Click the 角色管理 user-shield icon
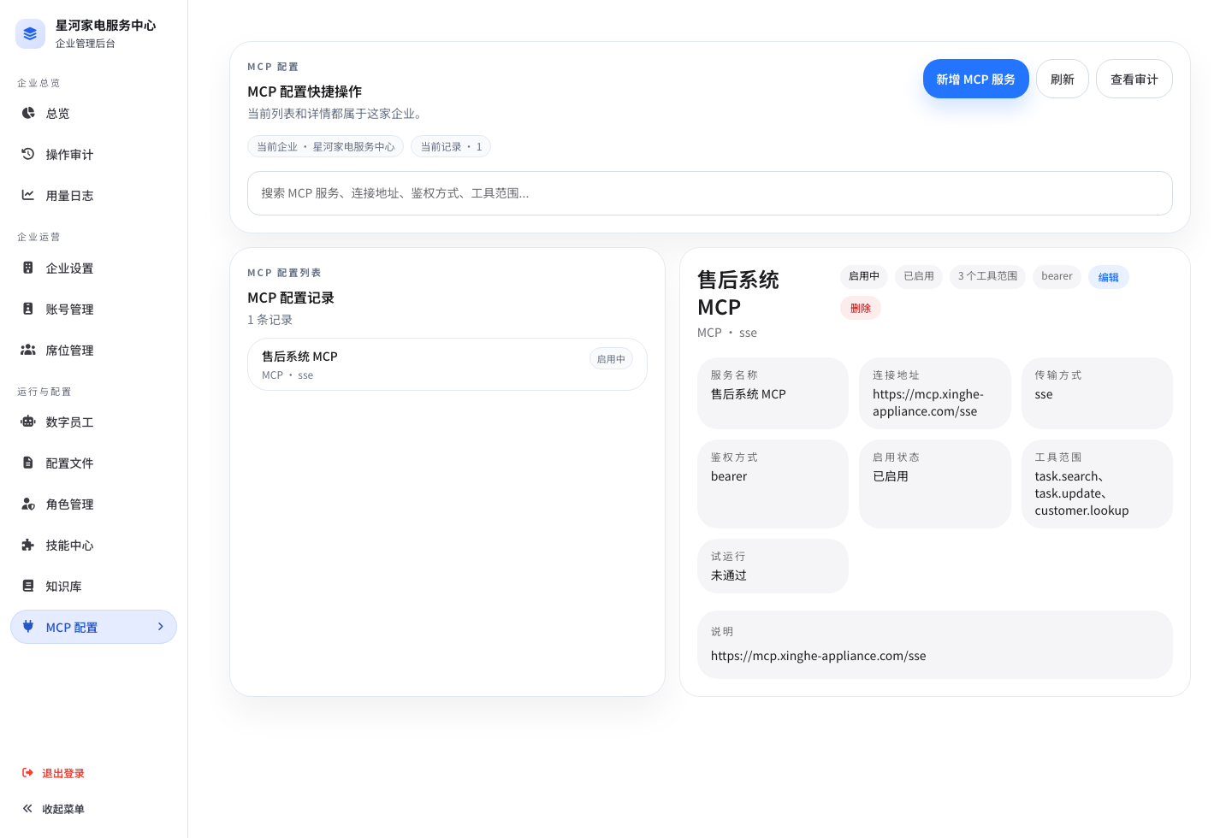The height and width of the screenshot is (838, 1232). 28,504
